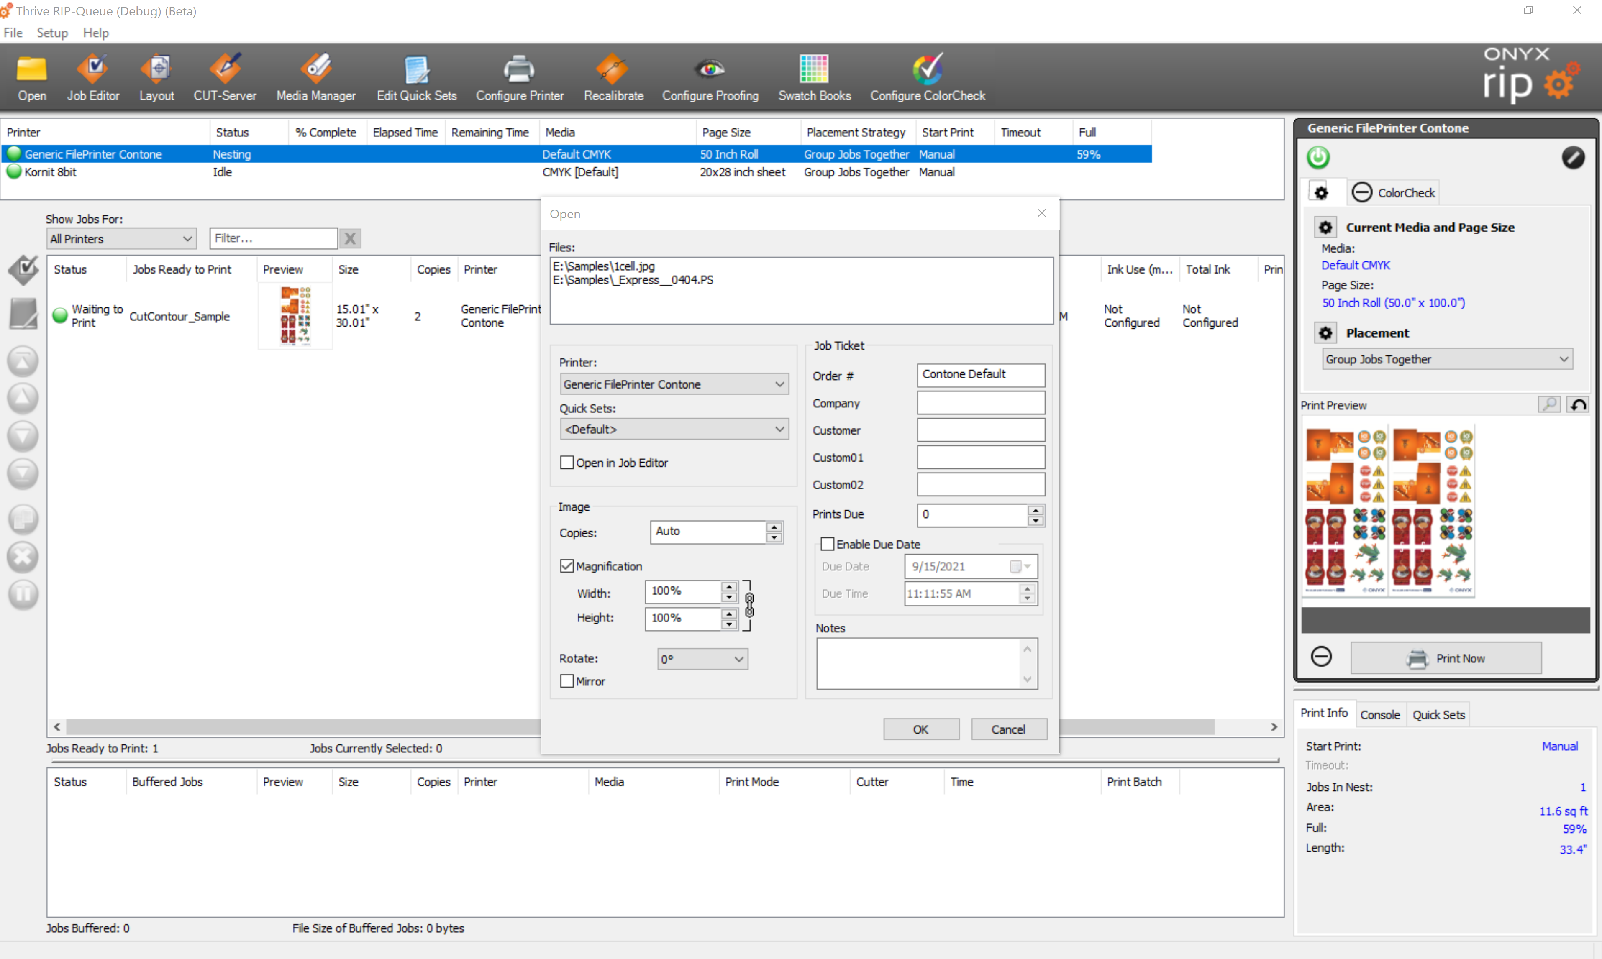Click the jobs list horizontal scrollbar
Image resolution: width=1602 pixels, height=959 pixels.
pyautogui.click(x=297, y=727)
